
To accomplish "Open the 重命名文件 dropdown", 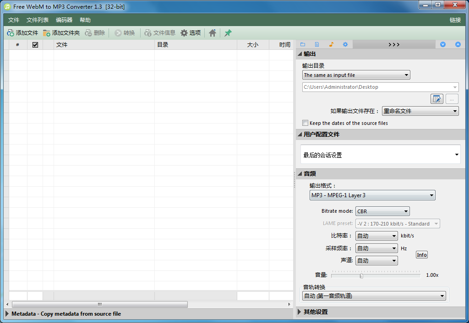I will pyautogui.click(x=420, y=111).
